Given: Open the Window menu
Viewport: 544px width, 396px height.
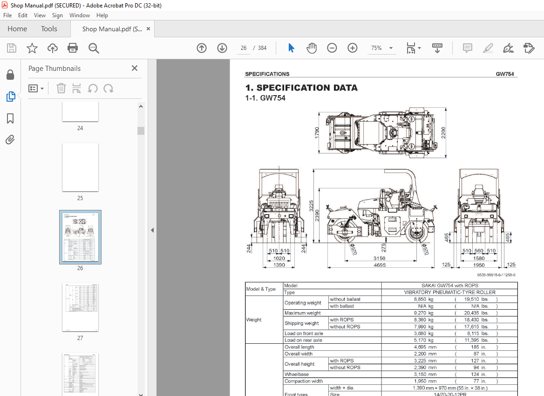Looking at the screenshot, I should click(80, 15).
